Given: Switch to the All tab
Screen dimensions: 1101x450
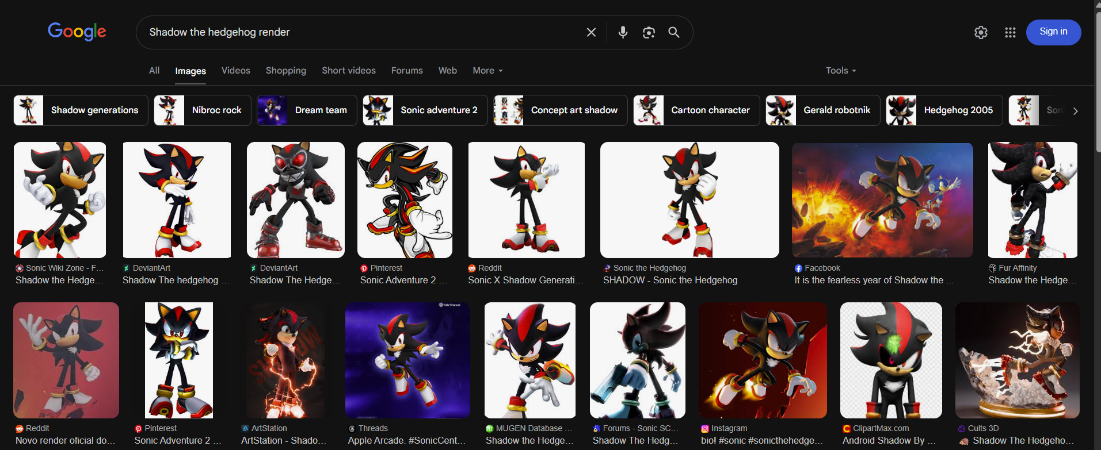Looking at the screenshot, I should click(x=154, y=70).
